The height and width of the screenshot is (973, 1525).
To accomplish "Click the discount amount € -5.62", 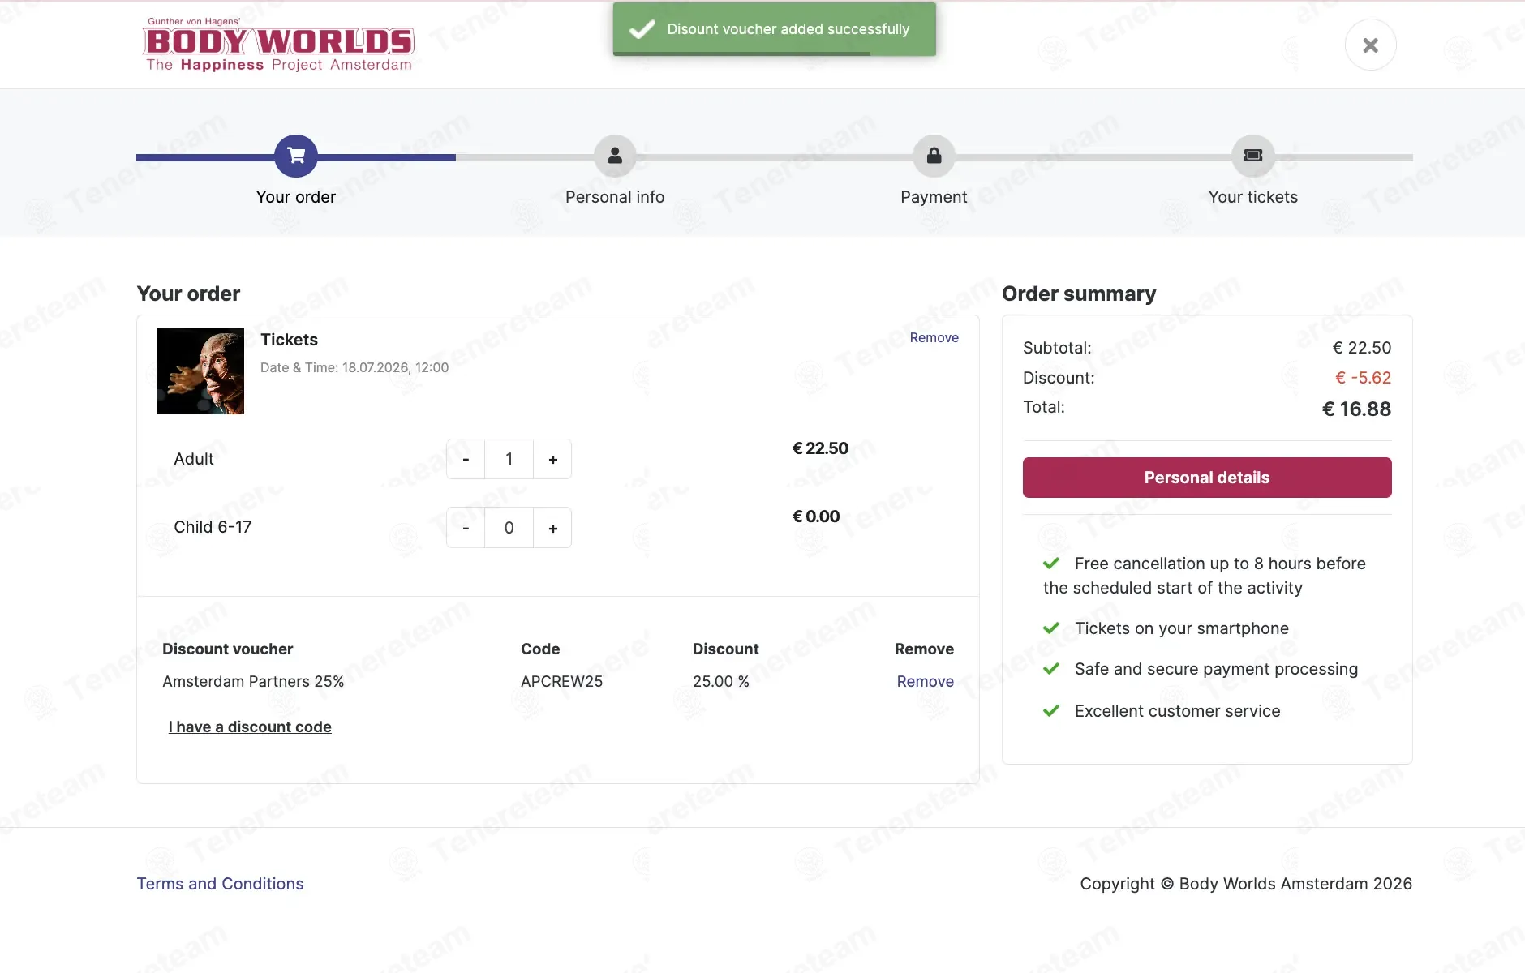I will coord(1363,378).
